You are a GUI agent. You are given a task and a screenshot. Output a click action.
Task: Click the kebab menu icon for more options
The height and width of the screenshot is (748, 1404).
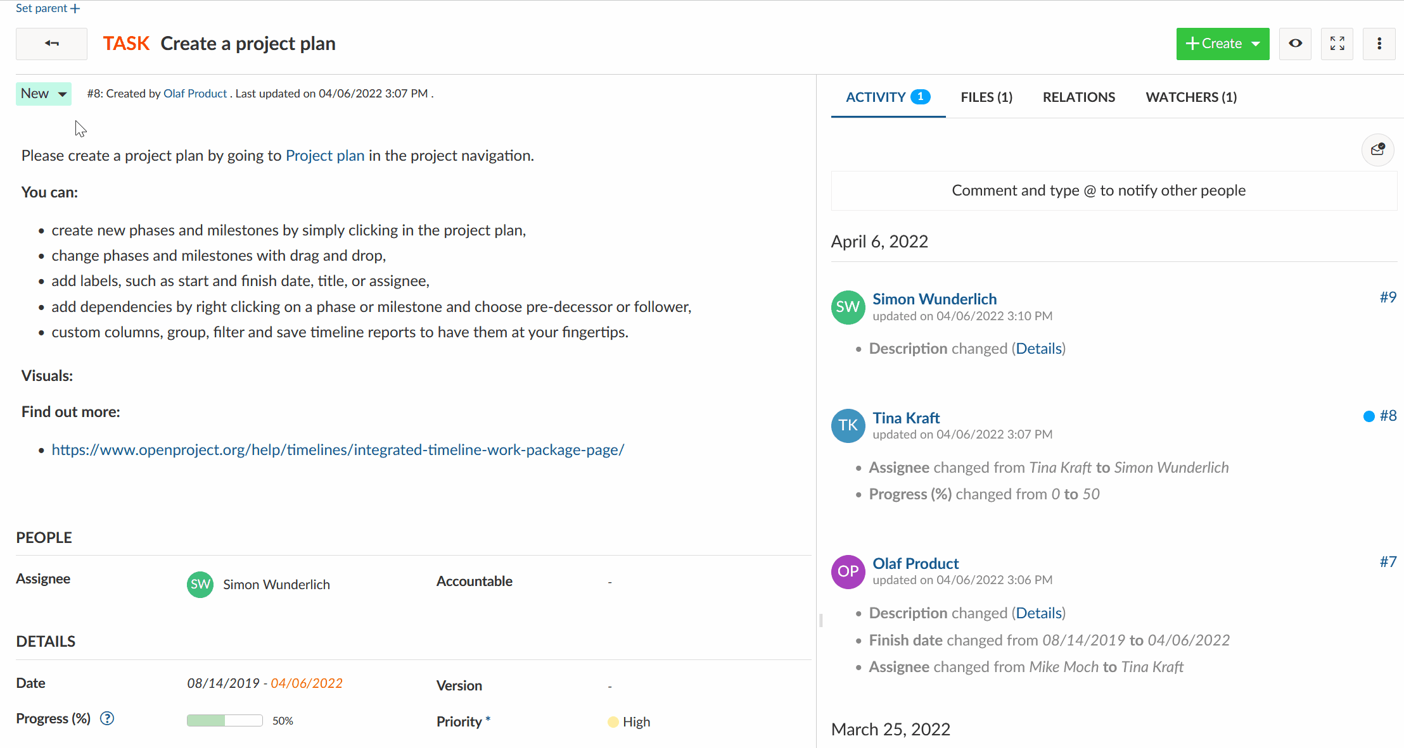(1379, 42)
